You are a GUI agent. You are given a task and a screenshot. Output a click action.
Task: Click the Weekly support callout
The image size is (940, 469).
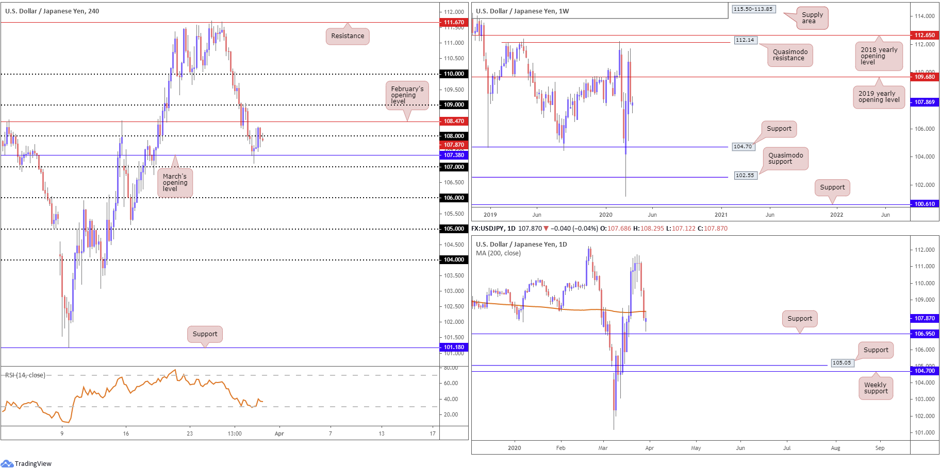tap(876, 388)
